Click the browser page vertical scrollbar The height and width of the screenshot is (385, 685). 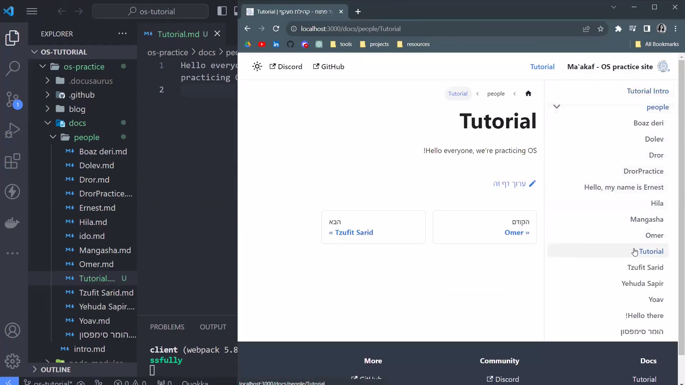681,207
